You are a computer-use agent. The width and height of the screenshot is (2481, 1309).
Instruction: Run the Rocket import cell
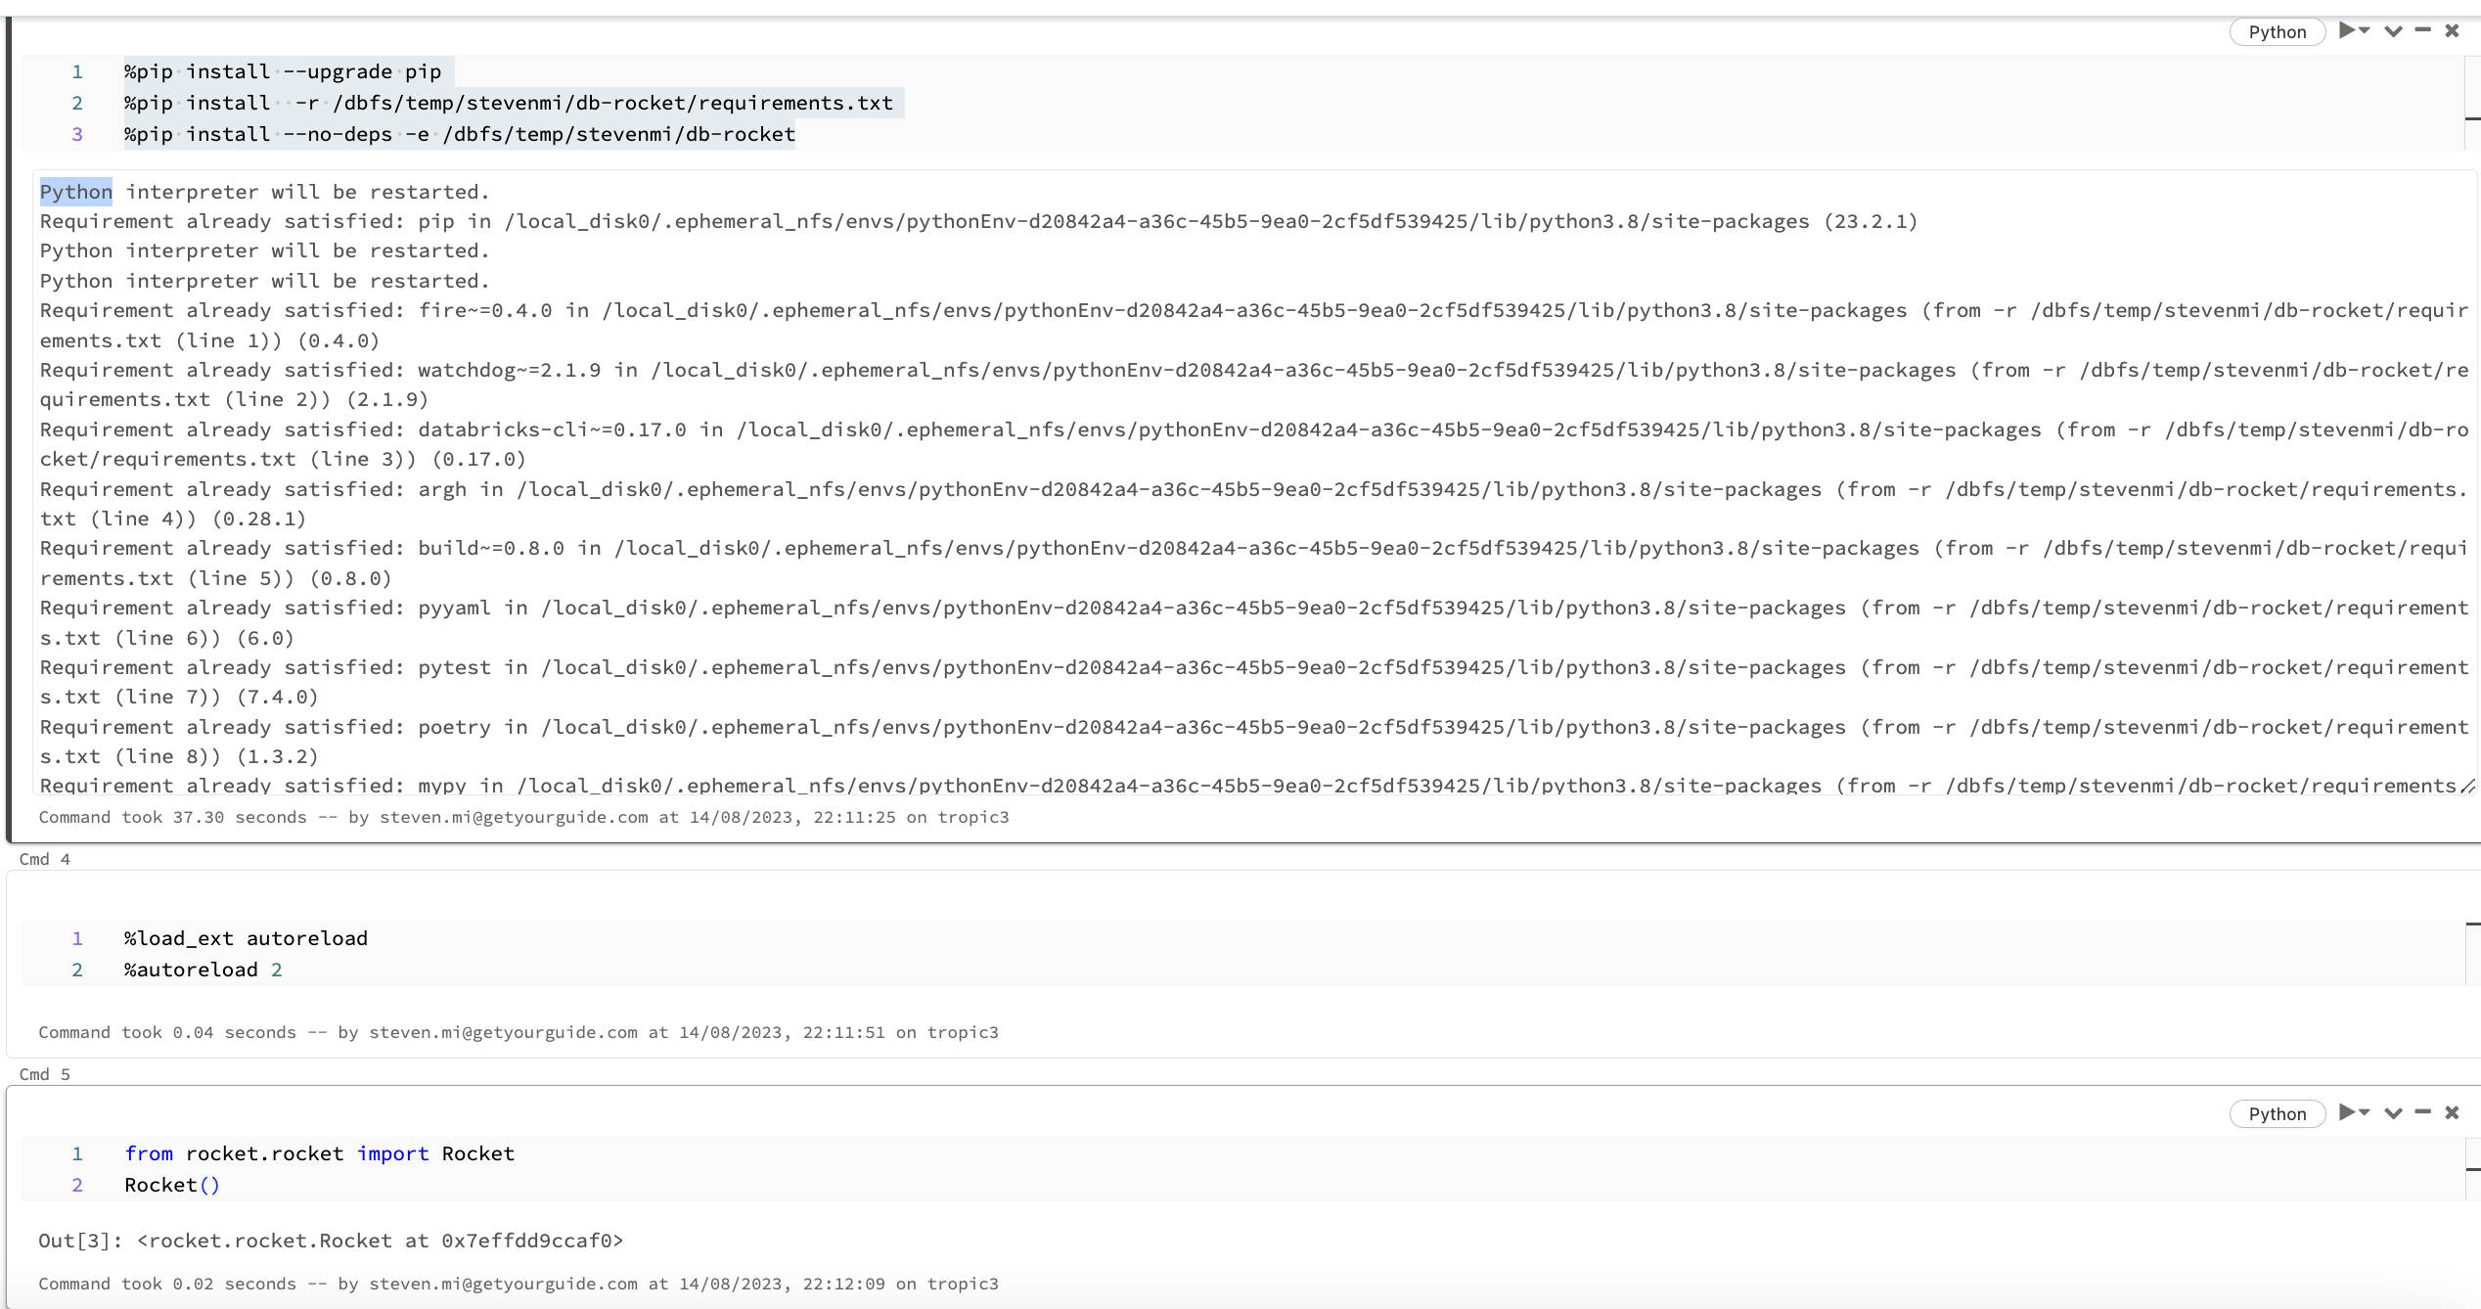click(2347, 1112)
